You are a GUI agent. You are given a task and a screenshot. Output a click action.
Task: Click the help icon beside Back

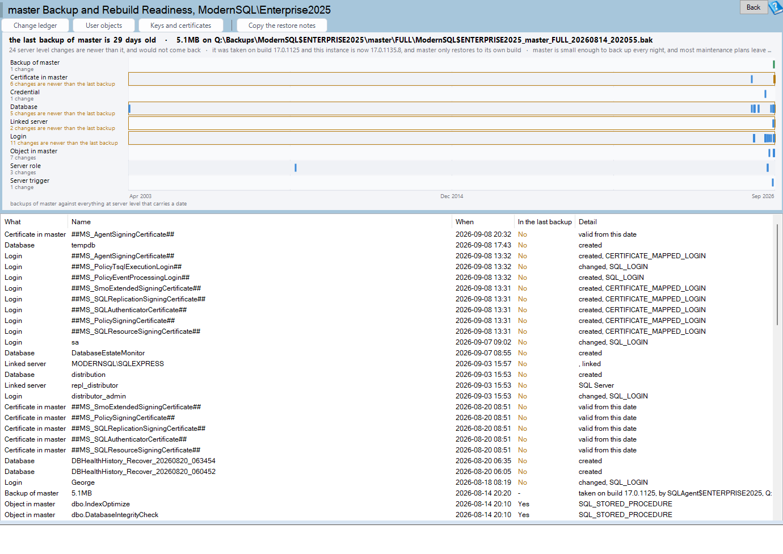[x=776, y=7]
